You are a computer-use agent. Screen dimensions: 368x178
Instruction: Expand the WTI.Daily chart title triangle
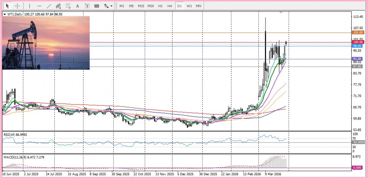coord(4,14)
